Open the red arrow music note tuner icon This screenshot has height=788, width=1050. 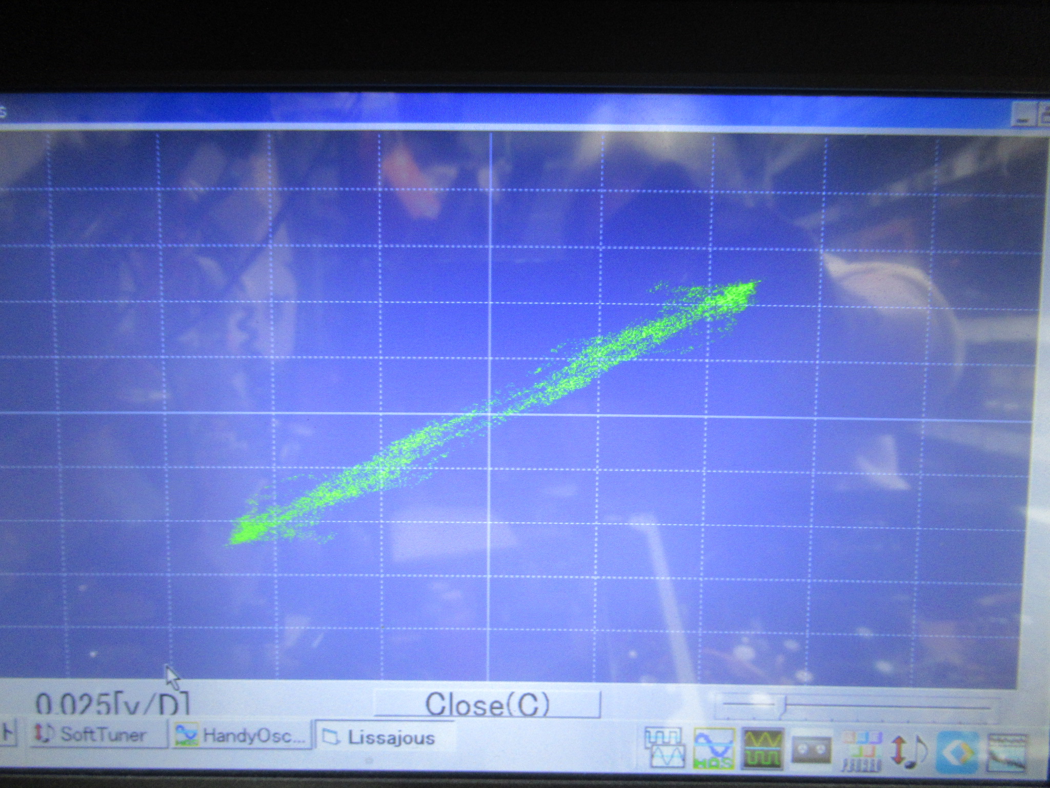(908, 750)
